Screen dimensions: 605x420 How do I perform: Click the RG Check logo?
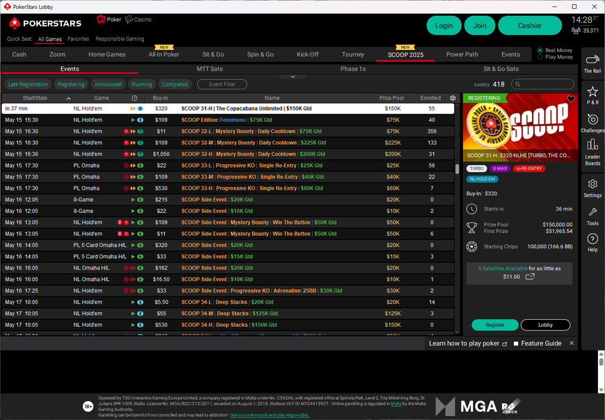click(510, 407)
